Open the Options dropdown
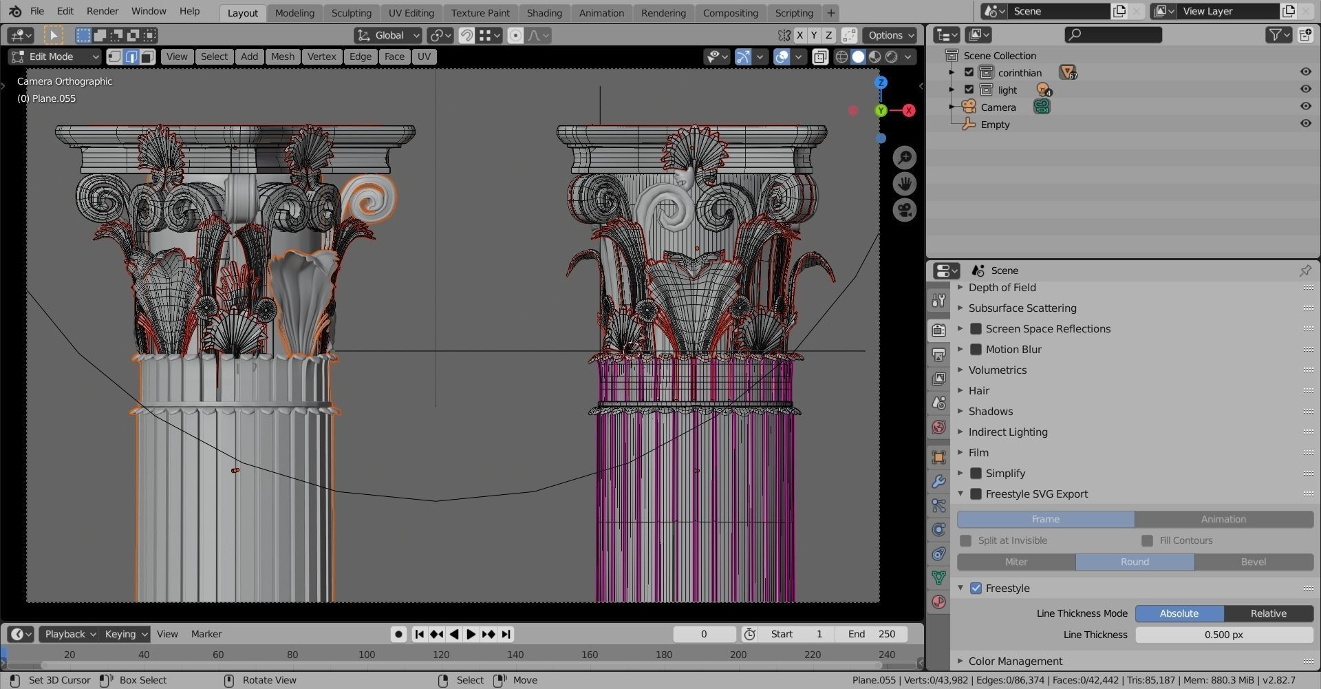Viewport: 1321px width, 689px height. pos(891,35)
